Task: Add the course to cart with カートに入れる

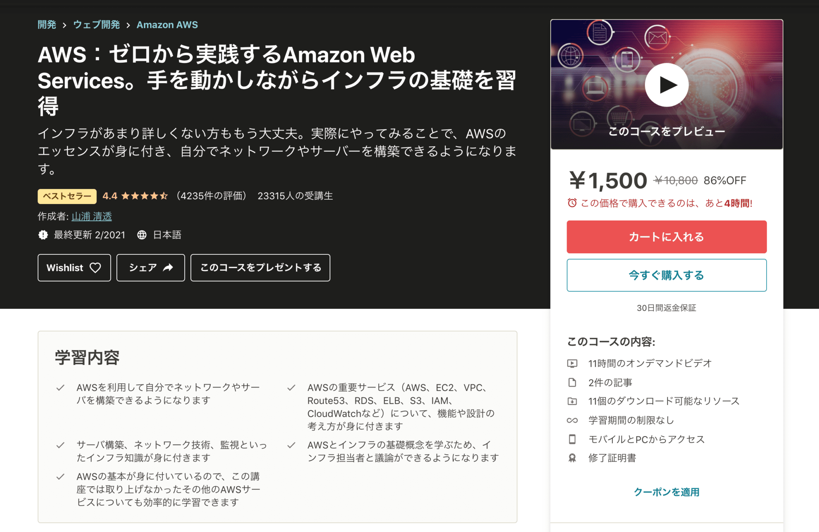Action: pos(666,236)
